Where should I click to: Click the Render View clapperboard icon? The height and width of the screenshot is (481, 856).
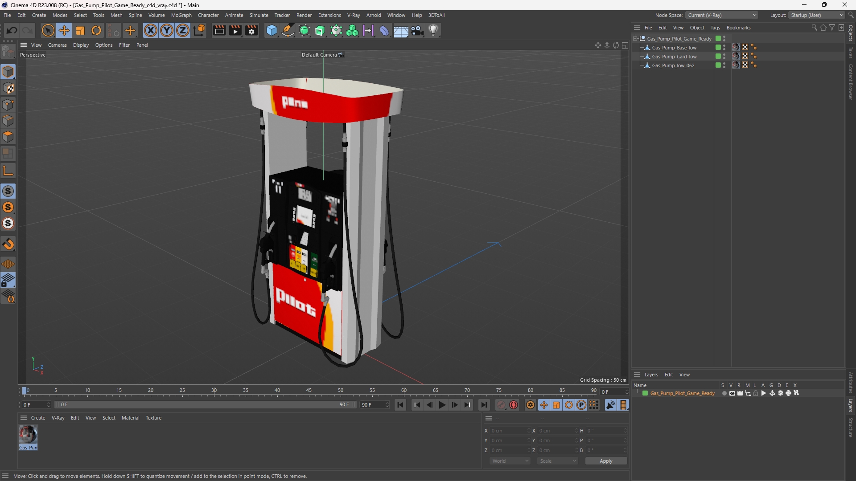click(x=219, y=30)
